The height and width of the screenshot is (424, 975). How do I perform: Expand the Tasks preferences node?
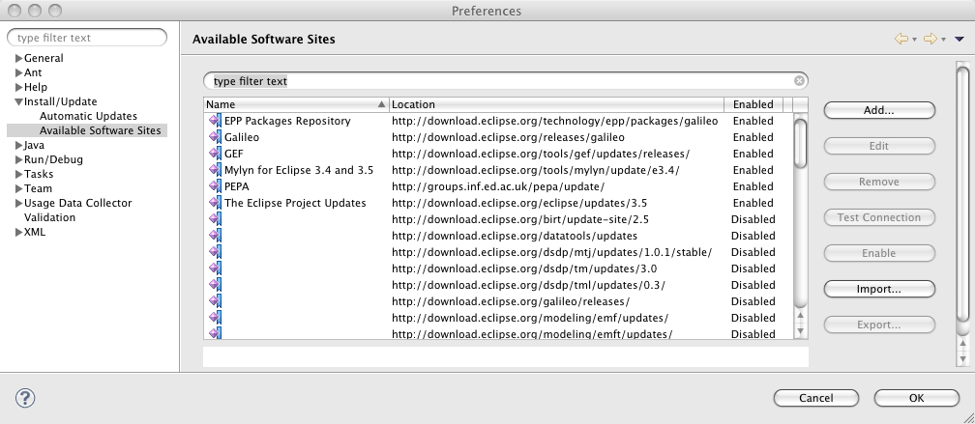coord(18,175)
